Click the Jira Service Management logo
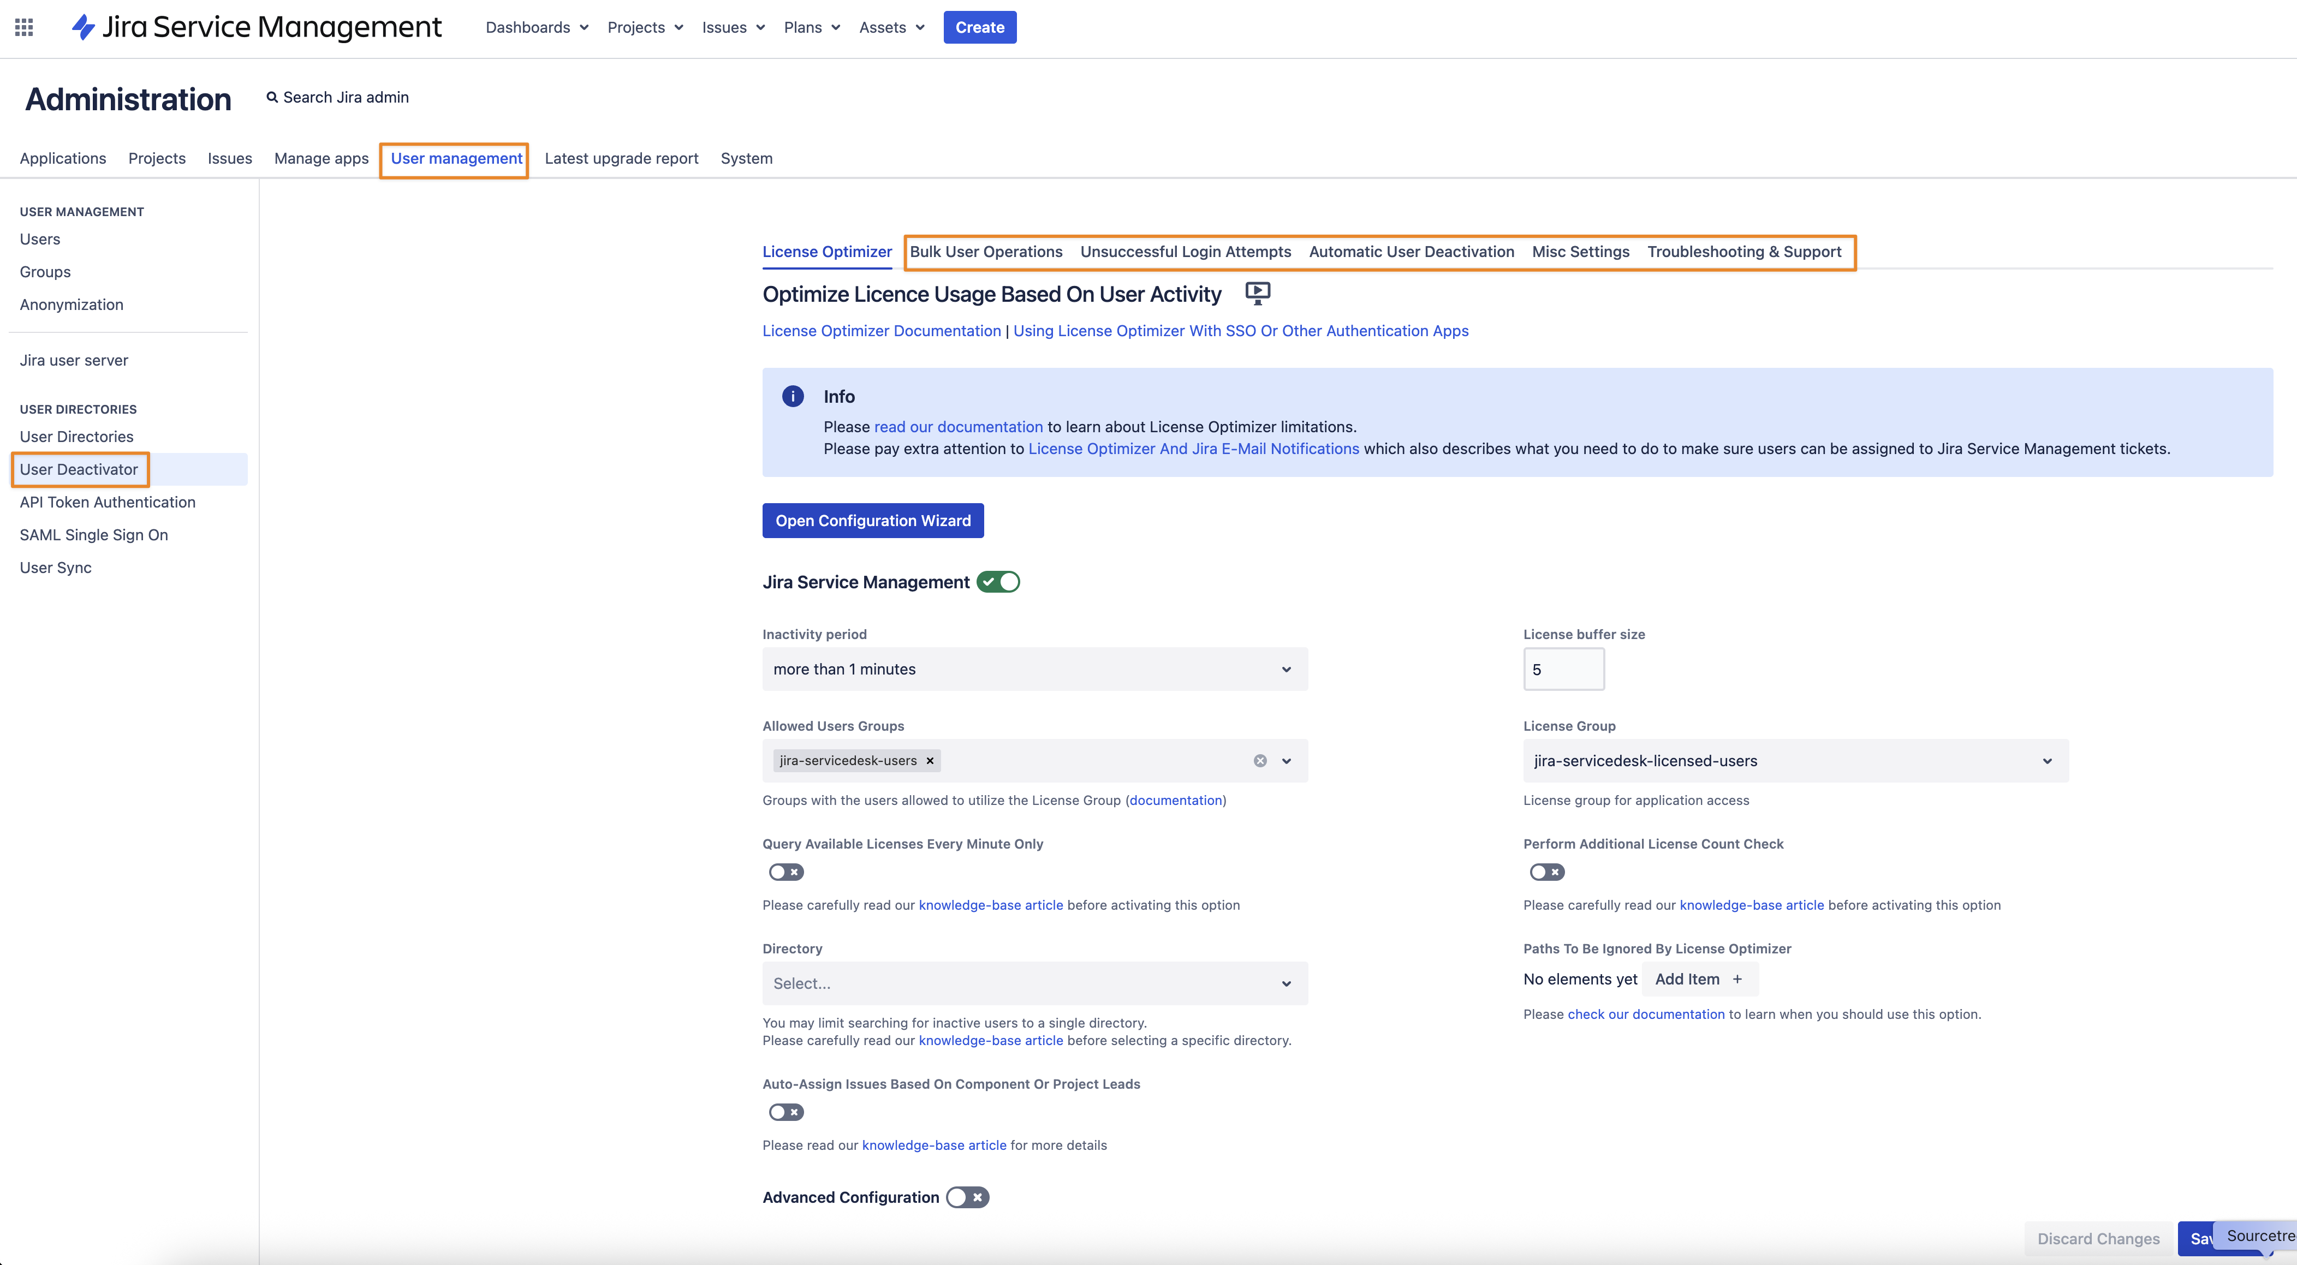2297x1265 pixels. (x=257, y=28)
